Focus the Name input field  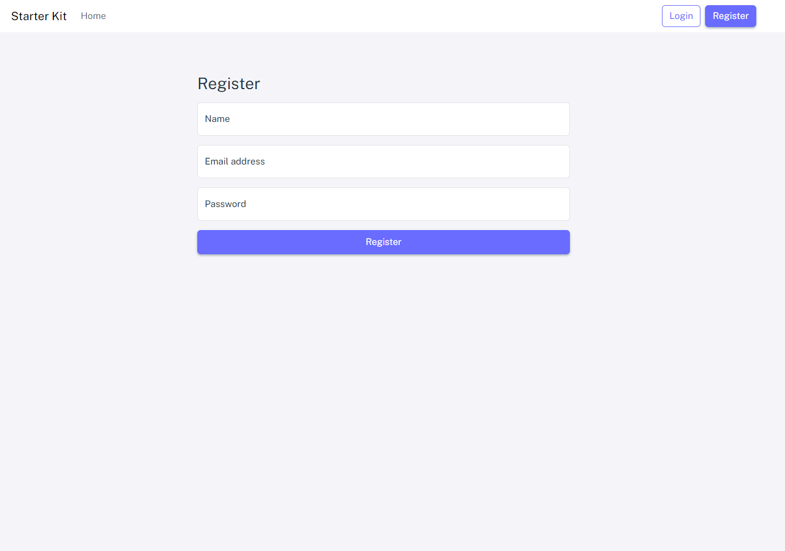pos(384,119)
